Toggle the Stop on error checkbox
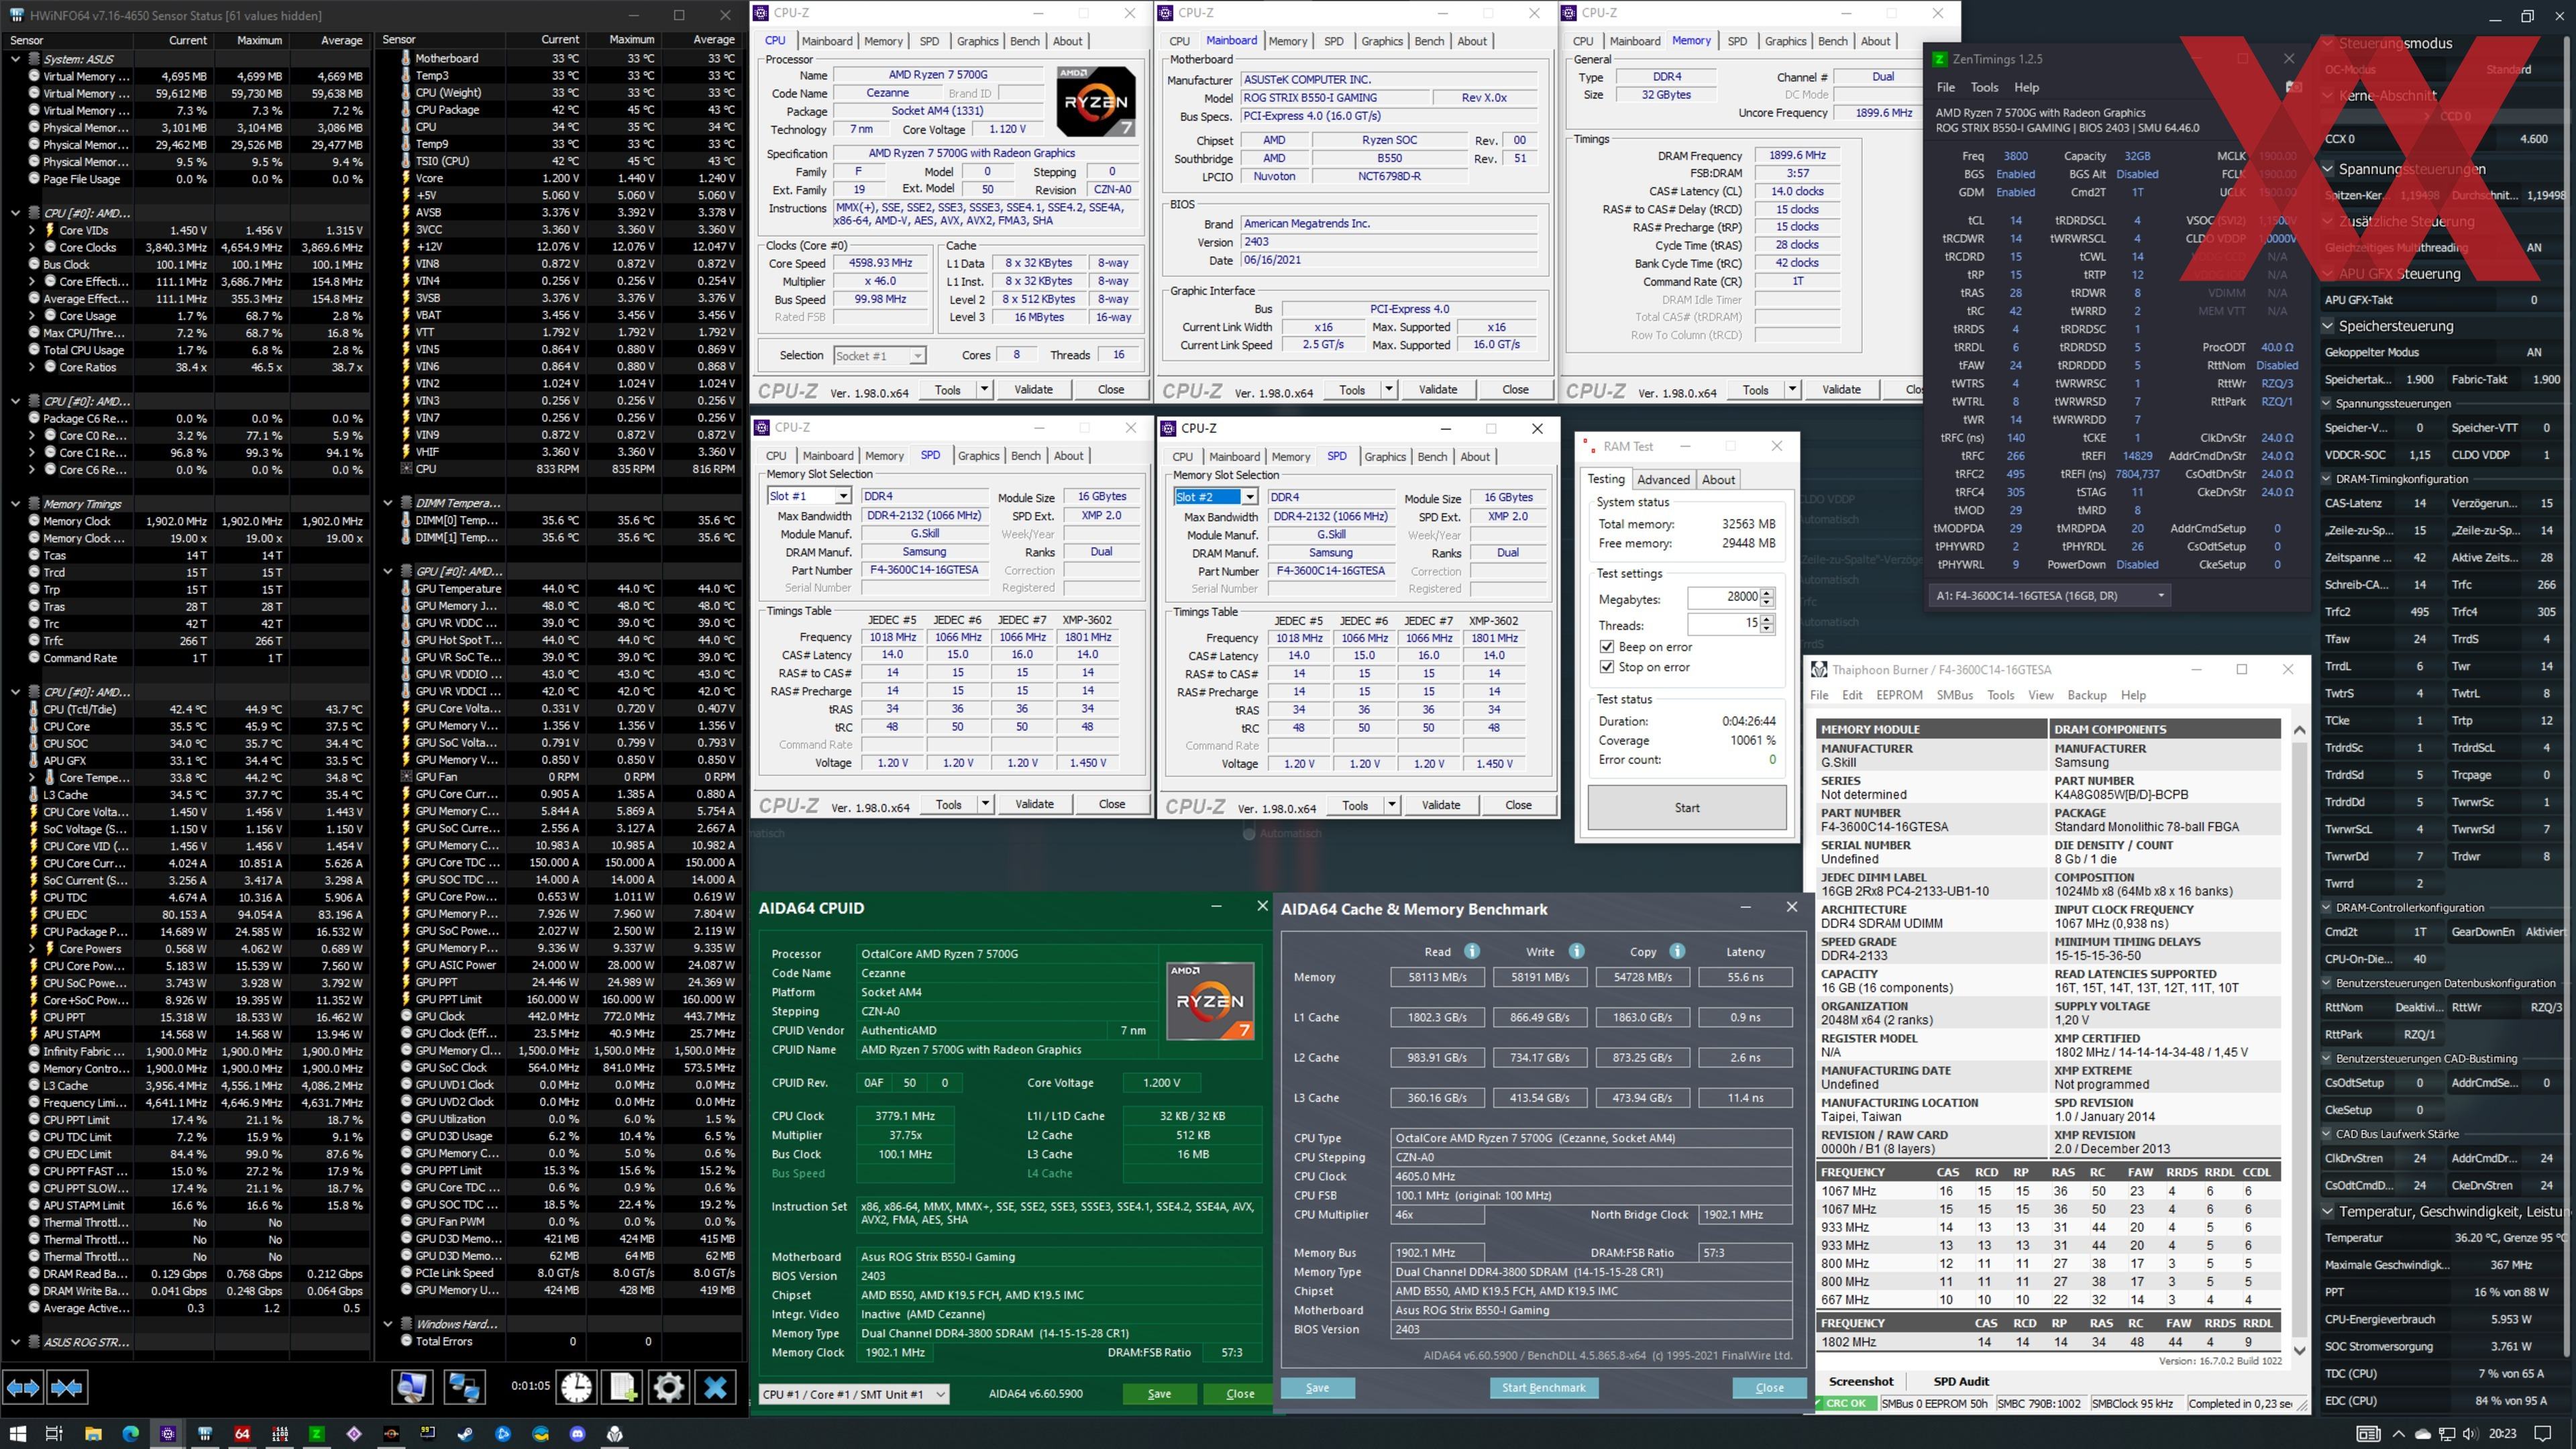Screen dimensions: 2576x1449 1606,667
